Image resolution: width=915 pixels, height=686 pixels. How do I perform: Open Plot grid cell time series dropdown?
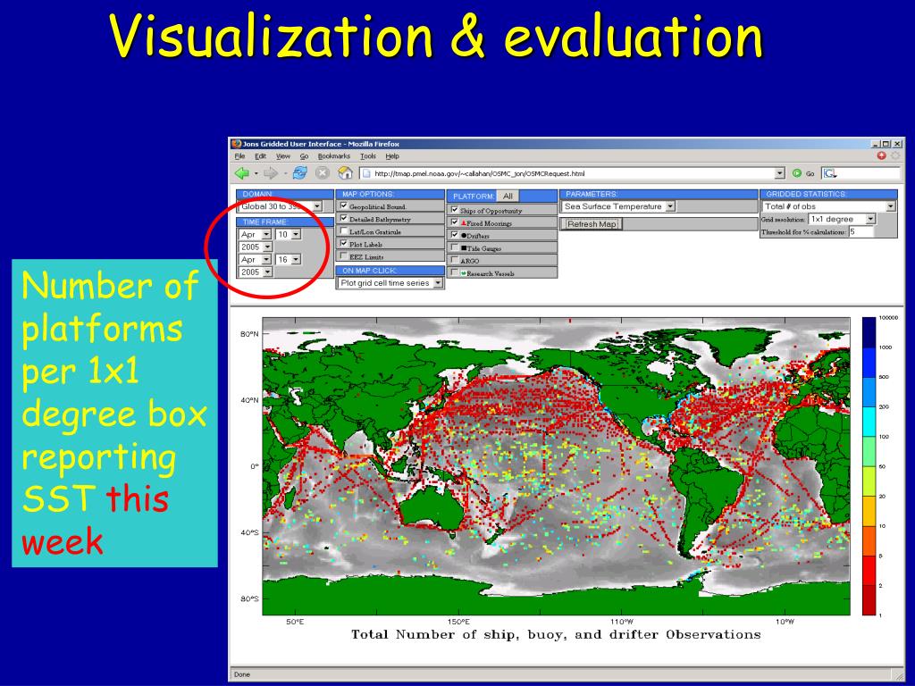390,283
